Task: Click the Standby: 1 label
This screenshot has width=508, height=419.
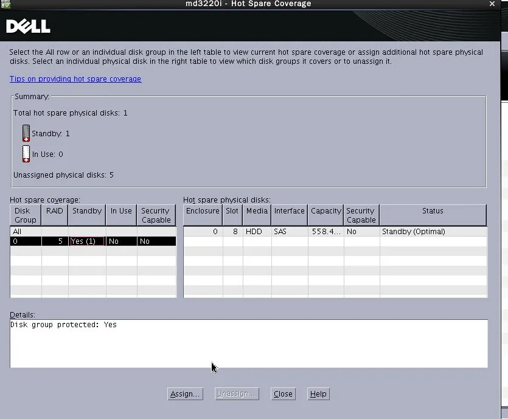Action: pyautogui.click(x=50, y=133)
